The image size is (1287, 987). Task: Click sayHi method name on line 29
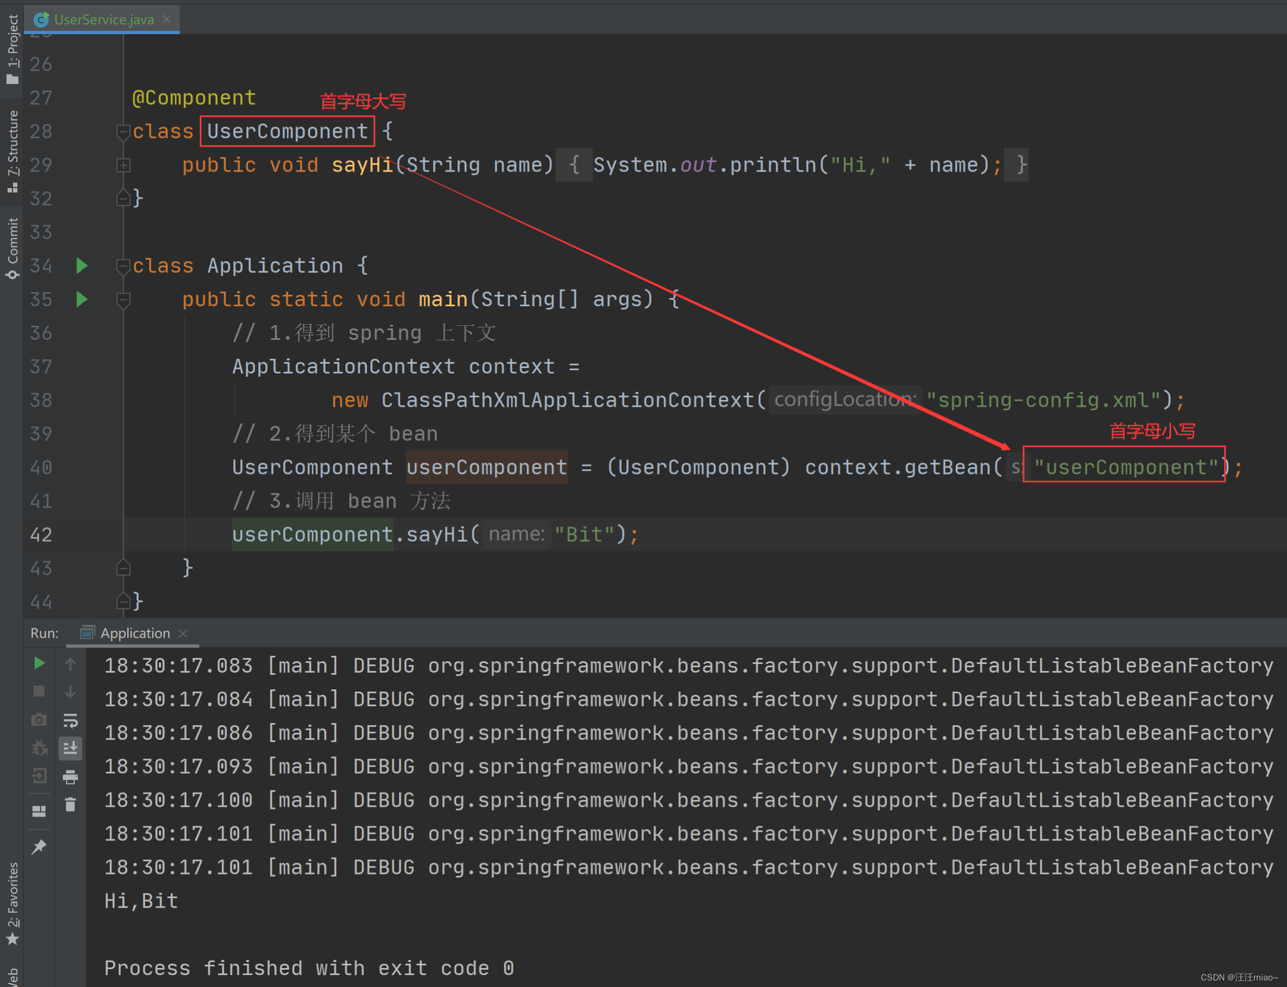362,164
